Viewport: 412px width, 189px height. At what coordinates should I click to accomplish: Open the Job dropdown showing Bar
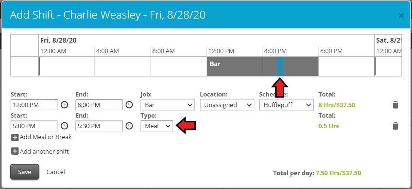168,105
